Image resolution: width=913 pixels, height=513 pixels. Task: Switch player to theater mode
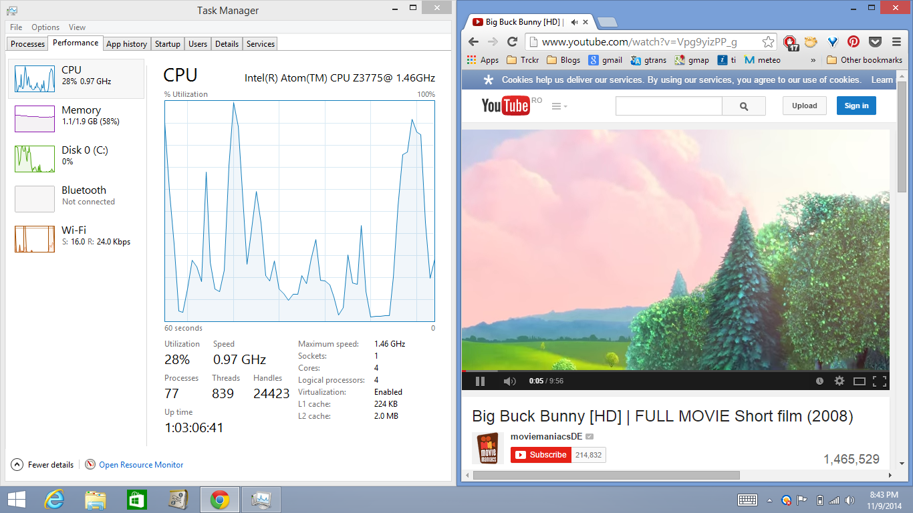pos(860,381)
